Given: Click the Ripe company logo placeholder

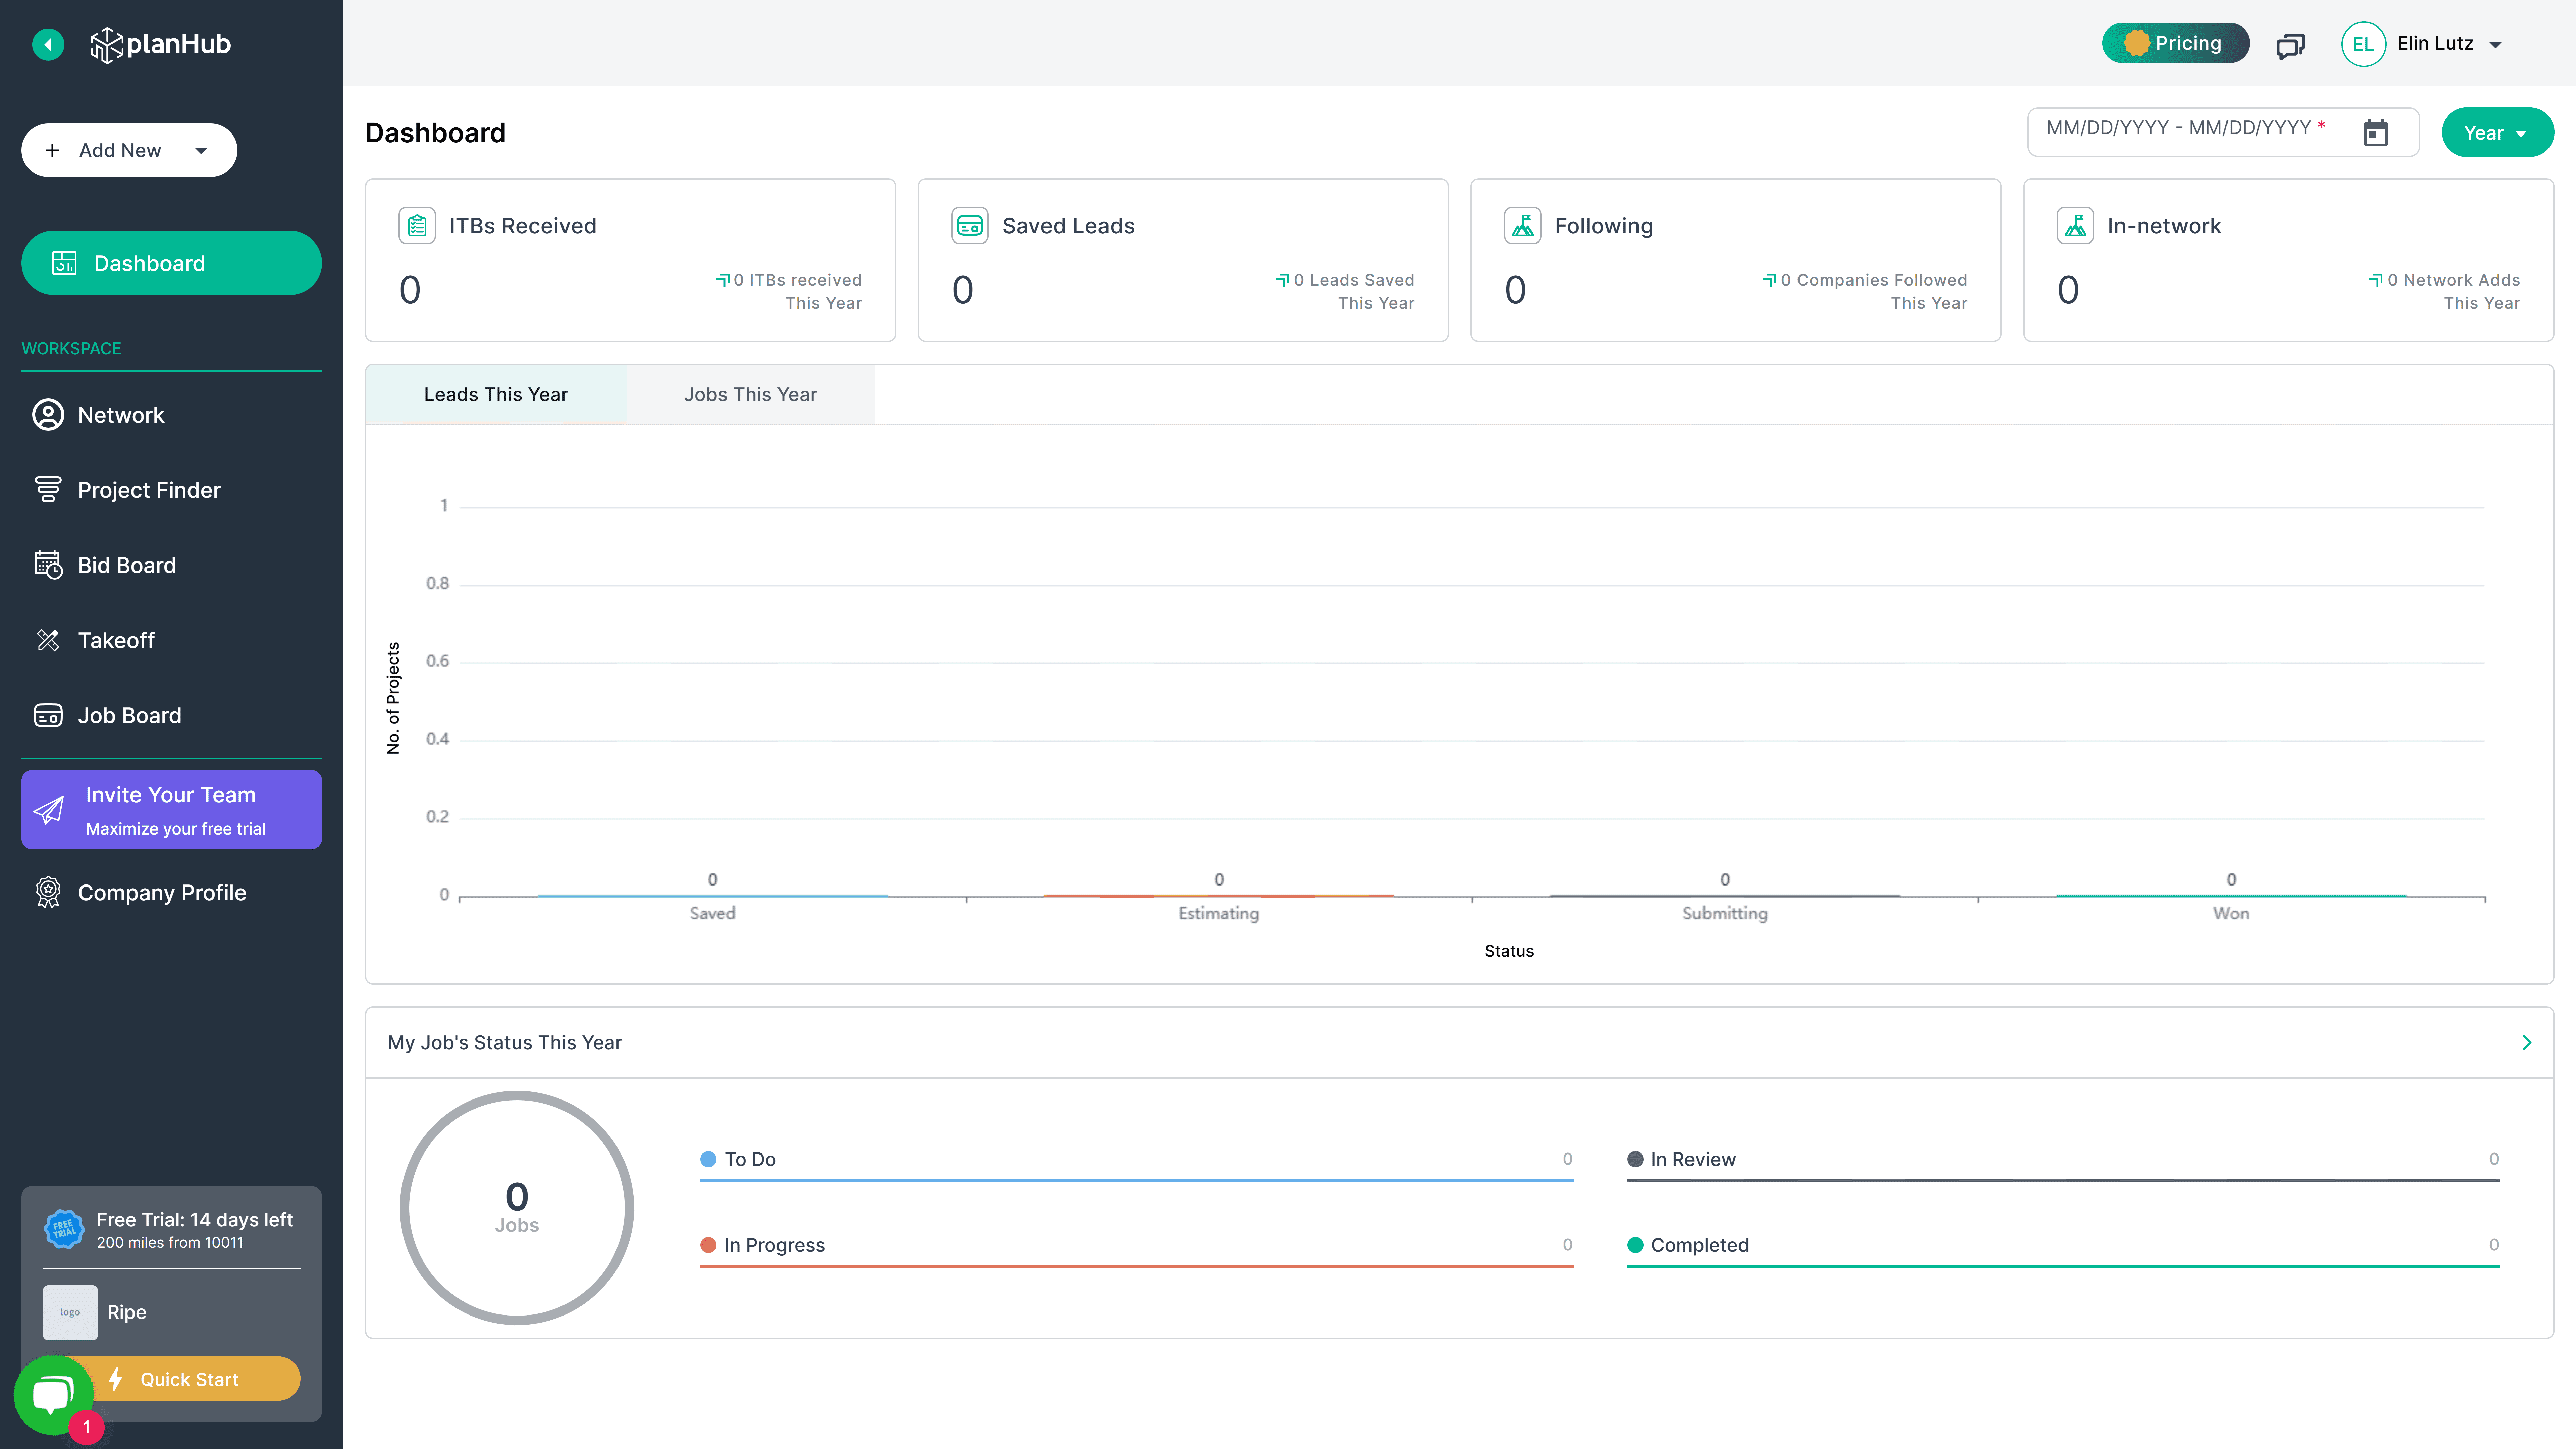Looking at the screenshot, I should pyautogui.click(x=70, y=1312).
